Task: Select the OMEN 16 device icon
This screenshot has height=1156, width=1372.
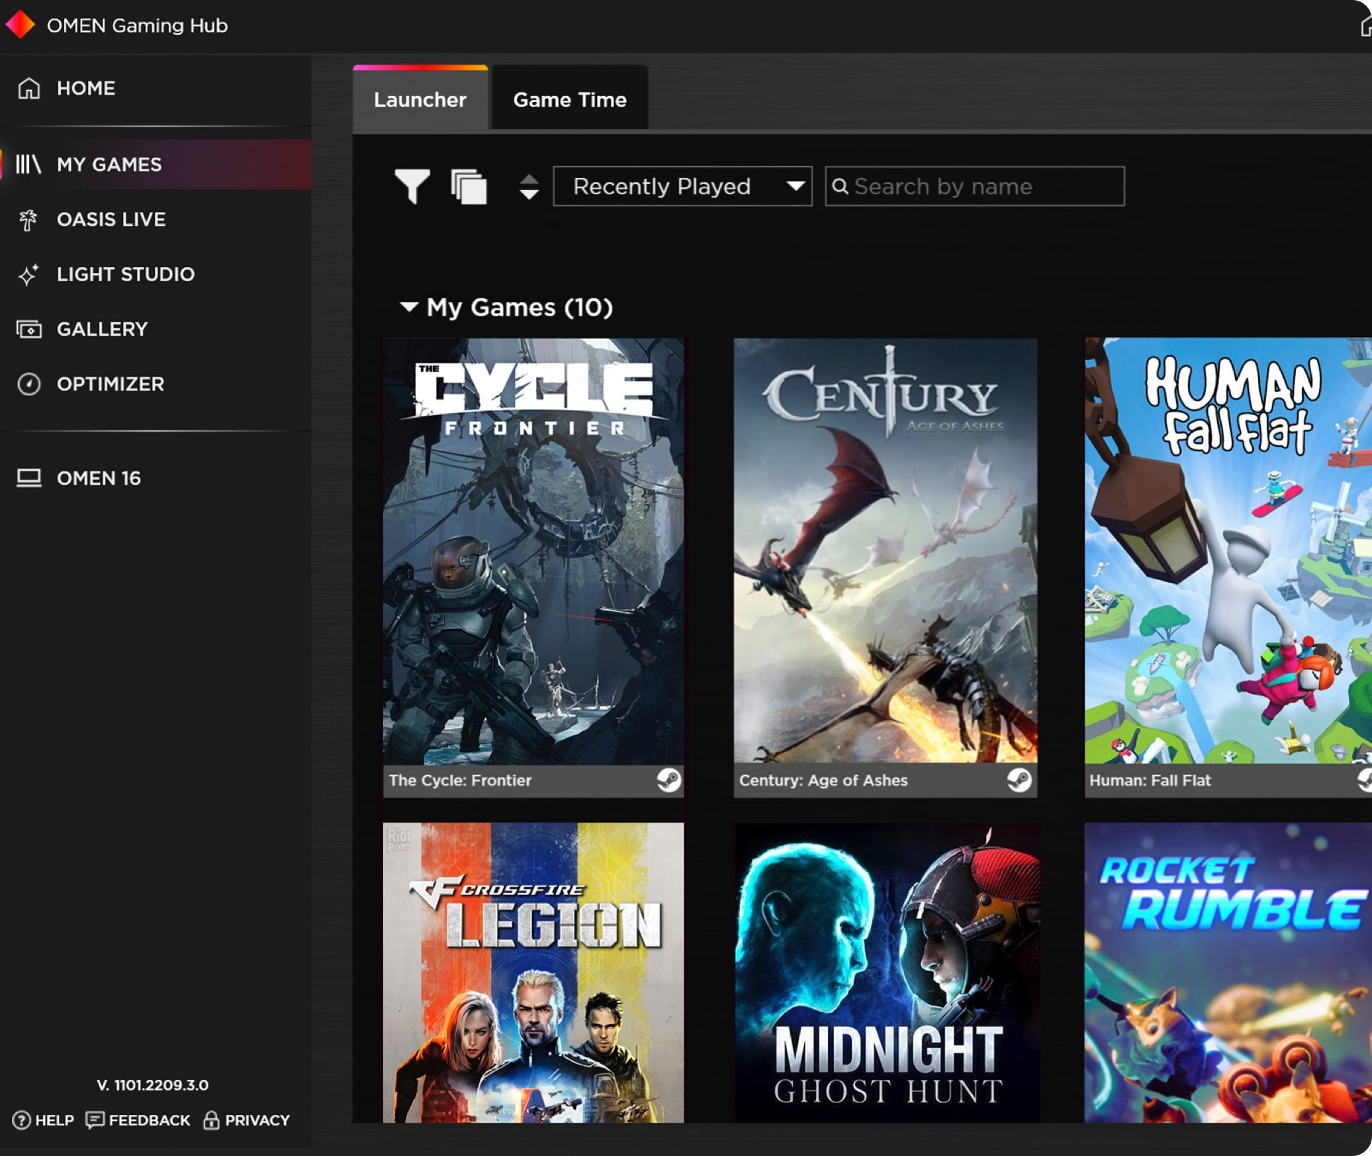Action: click(31, 478)
